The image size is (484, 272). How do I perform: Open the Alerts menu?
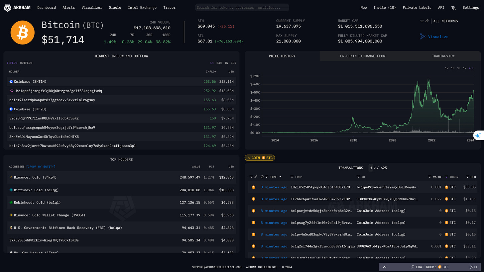pos(68,7)
